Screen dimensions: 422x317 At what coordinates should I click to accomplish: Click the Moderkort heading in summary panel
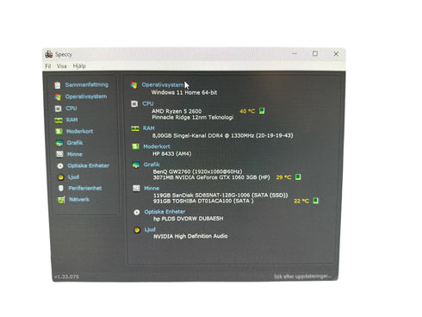point(157,146)
